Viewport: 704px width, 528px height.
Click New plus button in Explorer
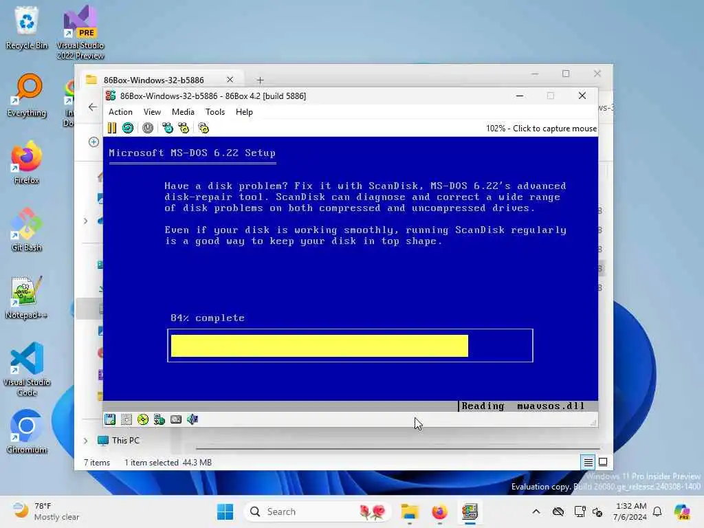[x=93, y=142]
